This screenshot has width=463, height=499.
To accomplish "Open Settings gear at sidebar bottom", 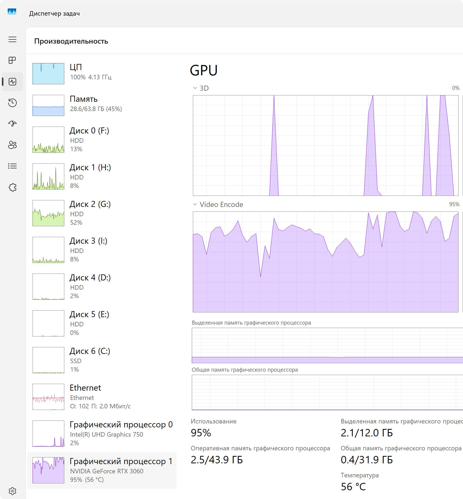I will pos(12,491).
